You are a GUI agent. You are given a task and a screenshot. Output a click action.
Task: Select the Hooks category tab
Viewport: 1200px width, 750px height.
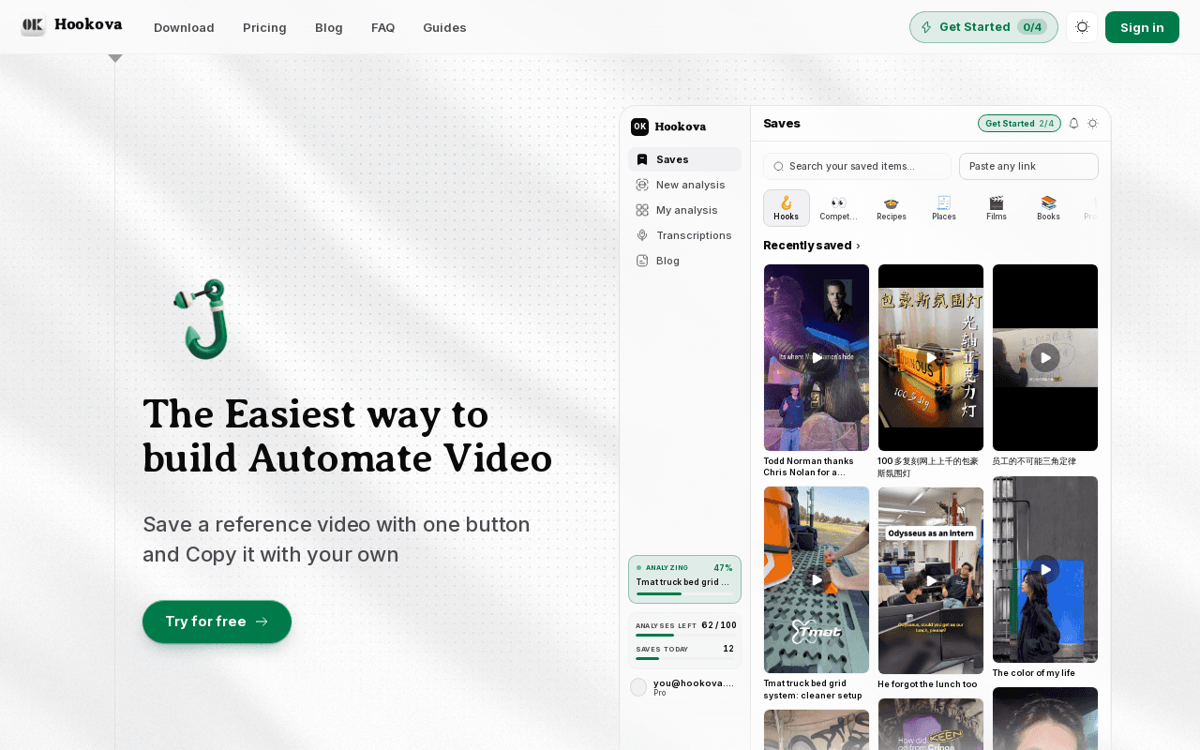pos(787,208)
